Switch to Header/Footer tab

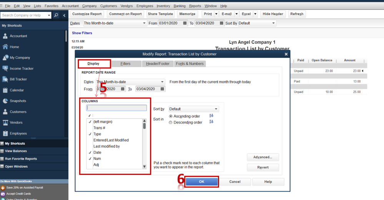click(x=158, y=64)
